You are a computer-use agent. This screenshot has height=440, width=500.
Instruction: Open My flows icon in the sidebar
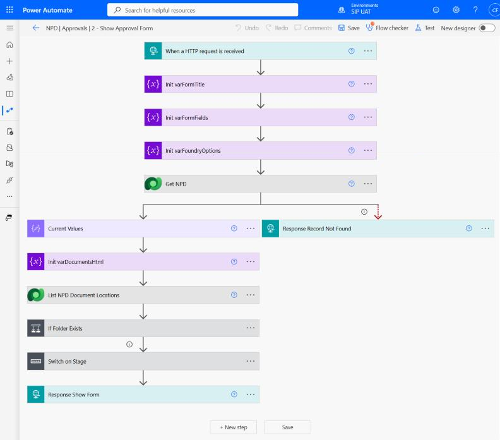tap(10, 110)
